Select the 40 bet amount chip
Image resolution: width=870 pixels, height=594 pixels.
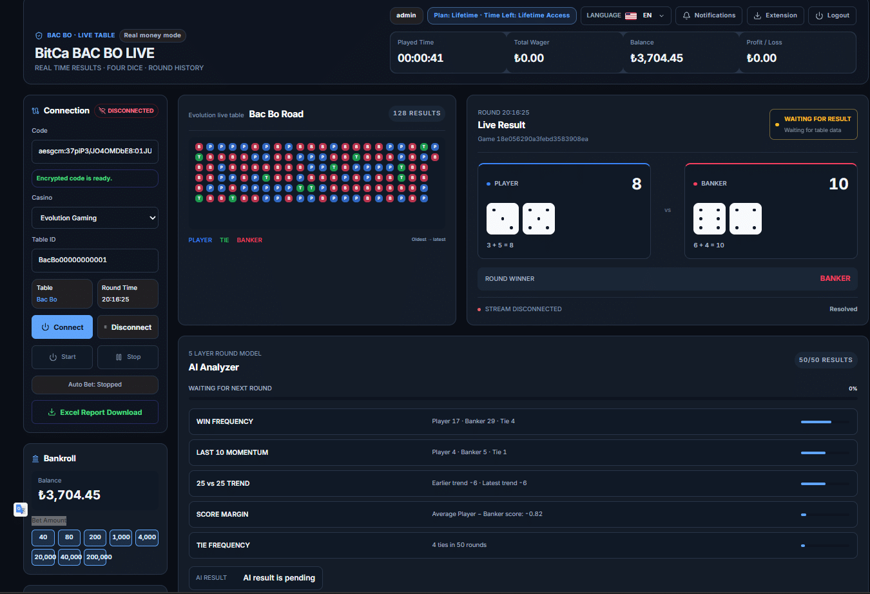tap(43, 537)
